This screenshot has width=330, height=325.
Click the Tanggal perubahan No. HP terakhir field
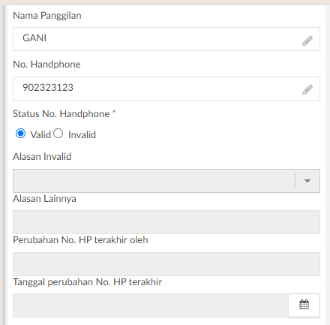coord(151,305)
